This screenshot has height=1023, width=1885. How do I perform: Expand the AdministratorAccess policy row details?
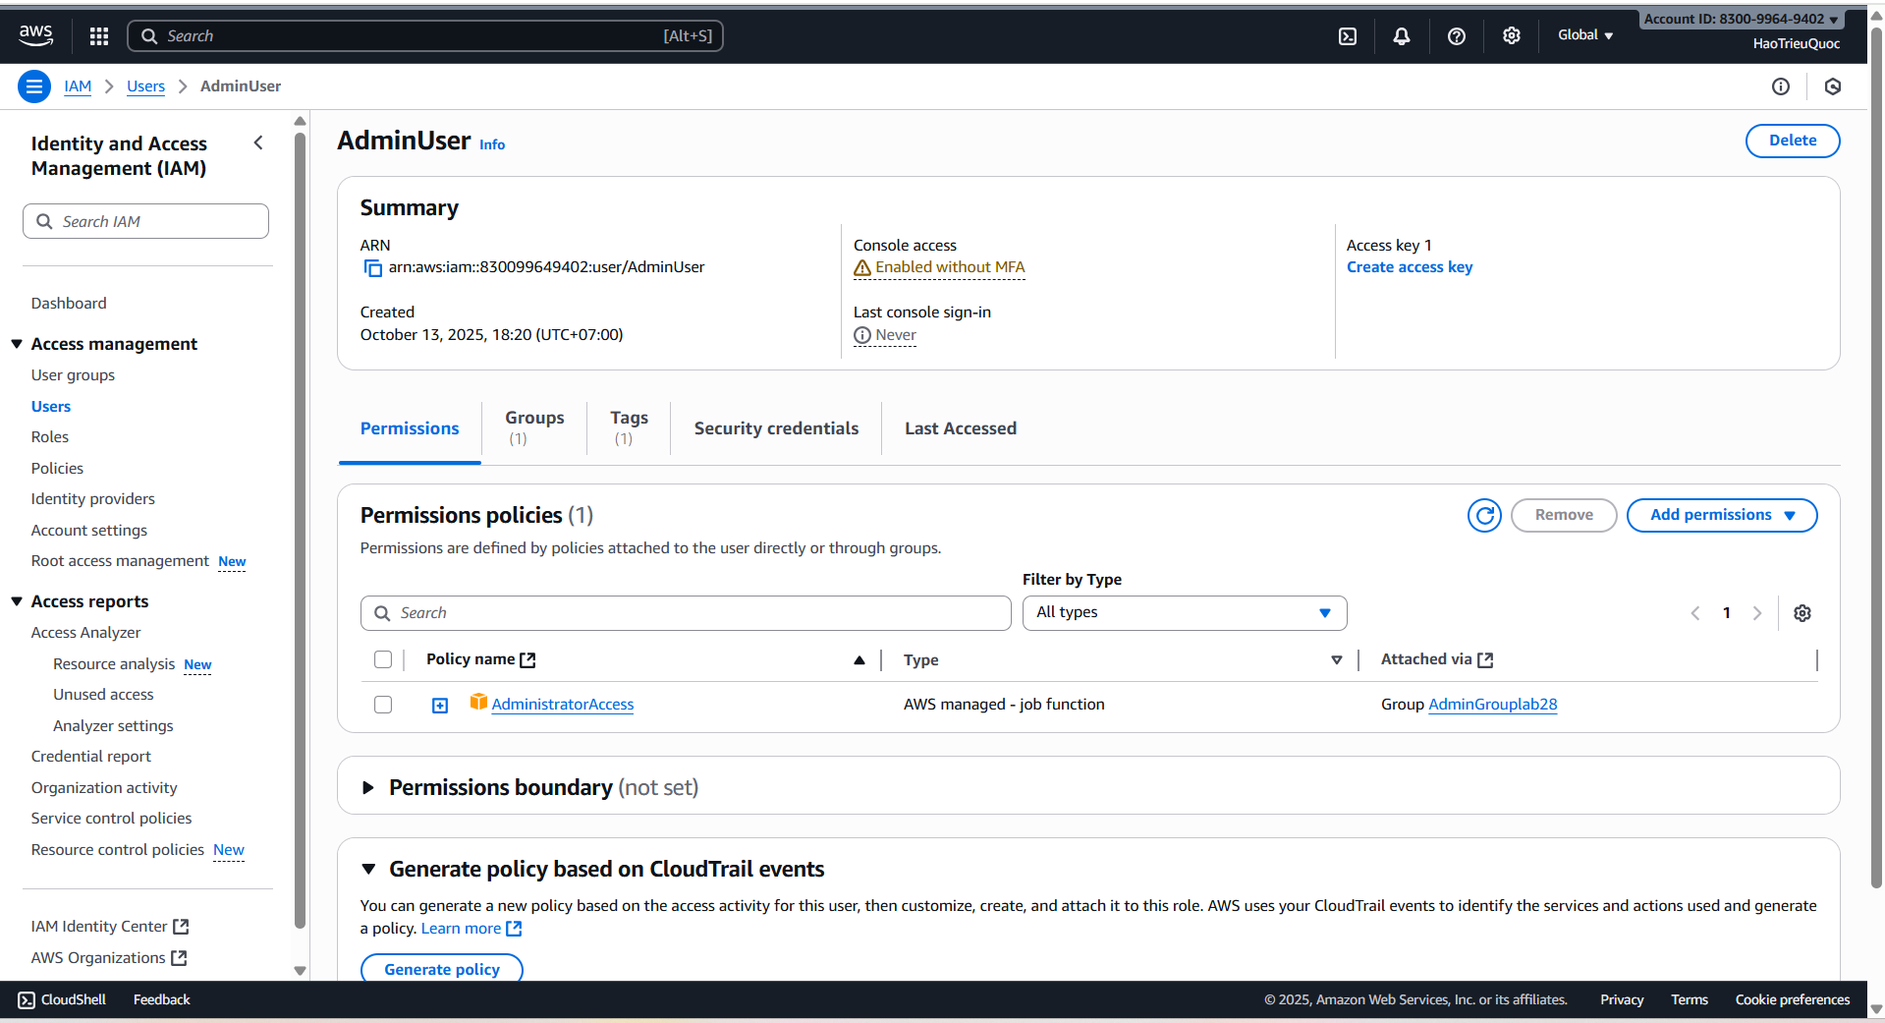point(440,706)
